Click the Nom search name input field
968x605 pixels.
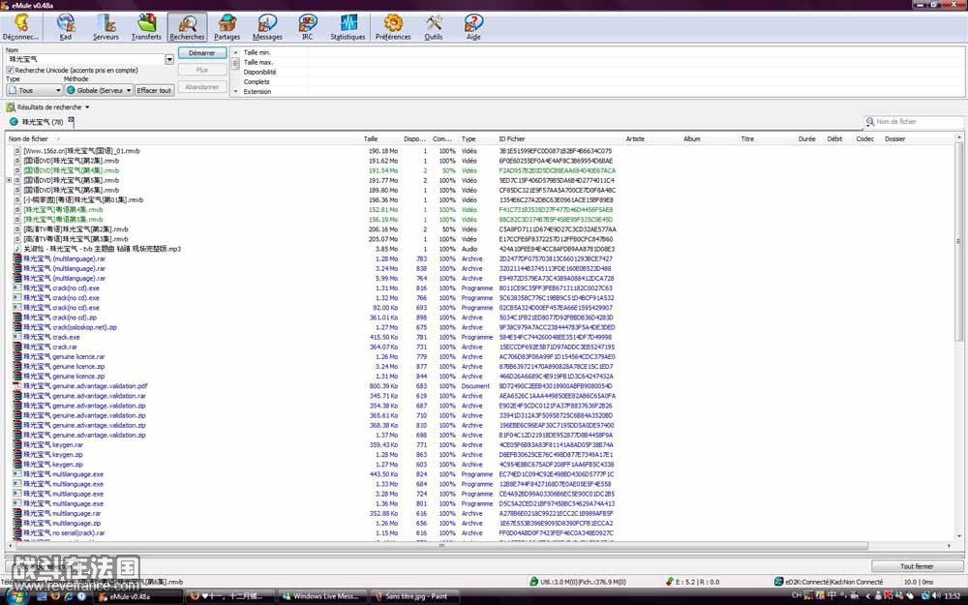pos(85,59)
